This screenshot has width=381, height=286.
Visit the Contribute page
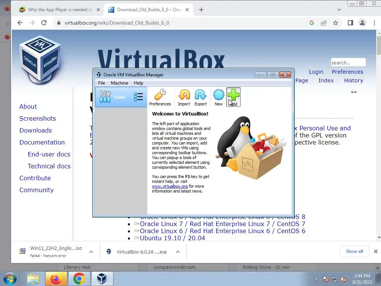(x=35, y=178)
